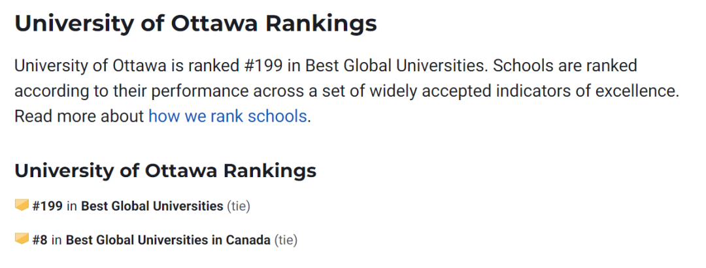Click 'Best Global Universities.' in the paragraph
This screenshot has height=268, width=706.
point(397,66)
